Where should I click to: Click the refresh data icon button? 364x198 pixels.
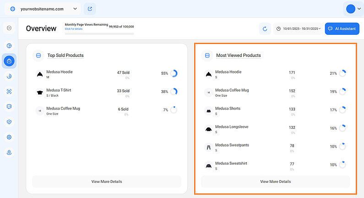[x=265, y=29]
